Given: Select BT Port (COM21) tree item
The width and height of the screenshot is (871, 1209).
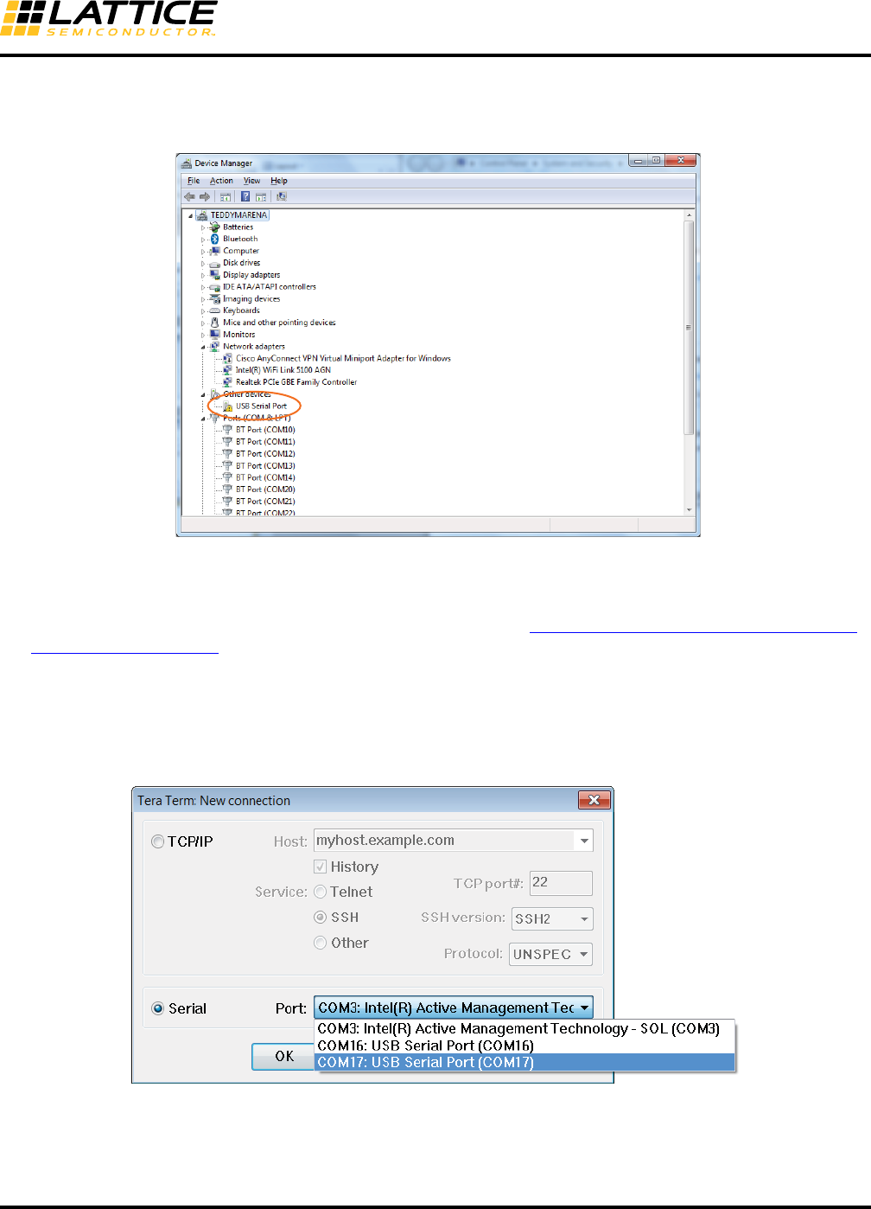Looking at the screenshot, I should [x=265, y=502].
